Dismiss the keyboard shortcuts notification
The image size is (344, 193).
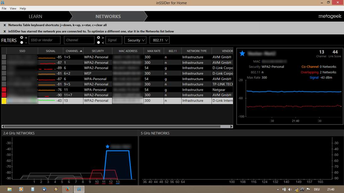[5, 25]
